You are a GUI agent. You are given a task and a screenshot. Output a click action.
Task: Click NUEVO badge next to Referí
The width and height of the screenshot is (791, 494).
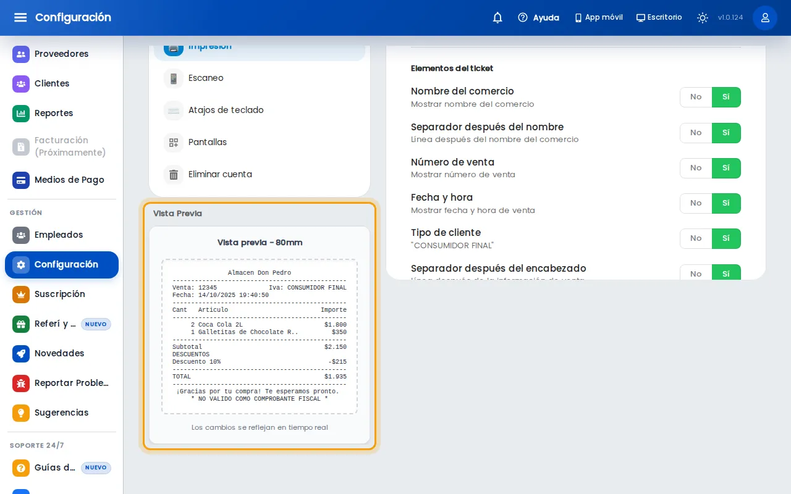tap(96, 324)
